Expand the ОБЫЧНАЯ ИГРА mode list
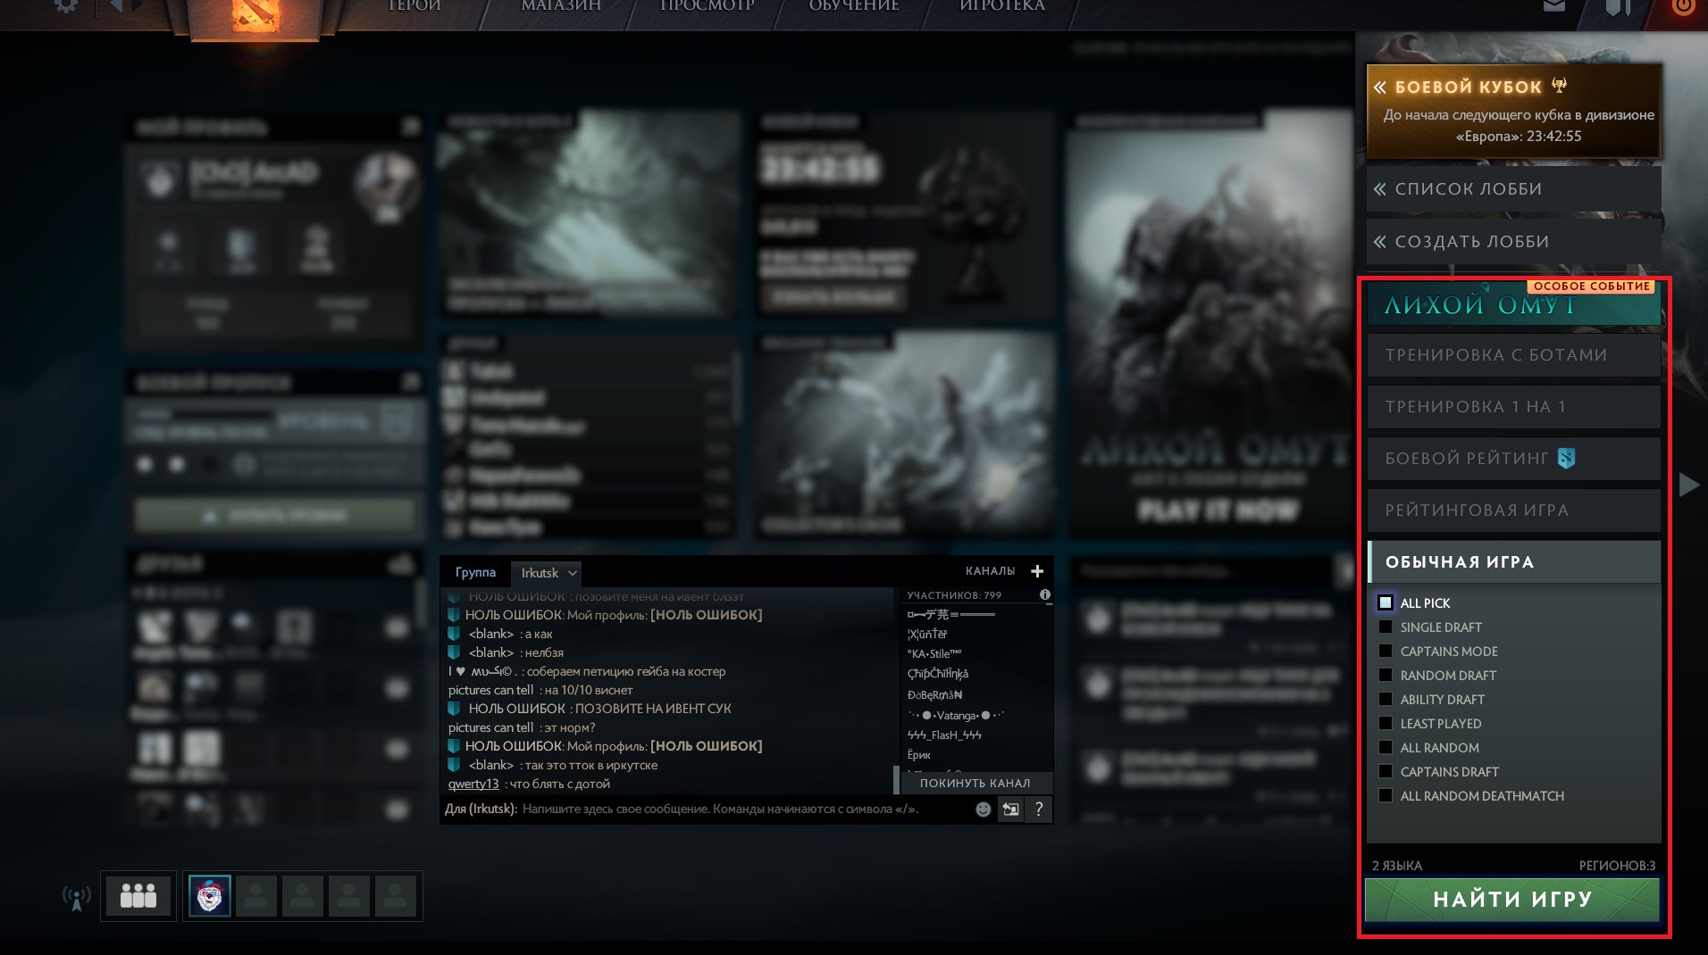Screen dimensions: 1708x955 pyautogui.click(x=1514, y=562)
